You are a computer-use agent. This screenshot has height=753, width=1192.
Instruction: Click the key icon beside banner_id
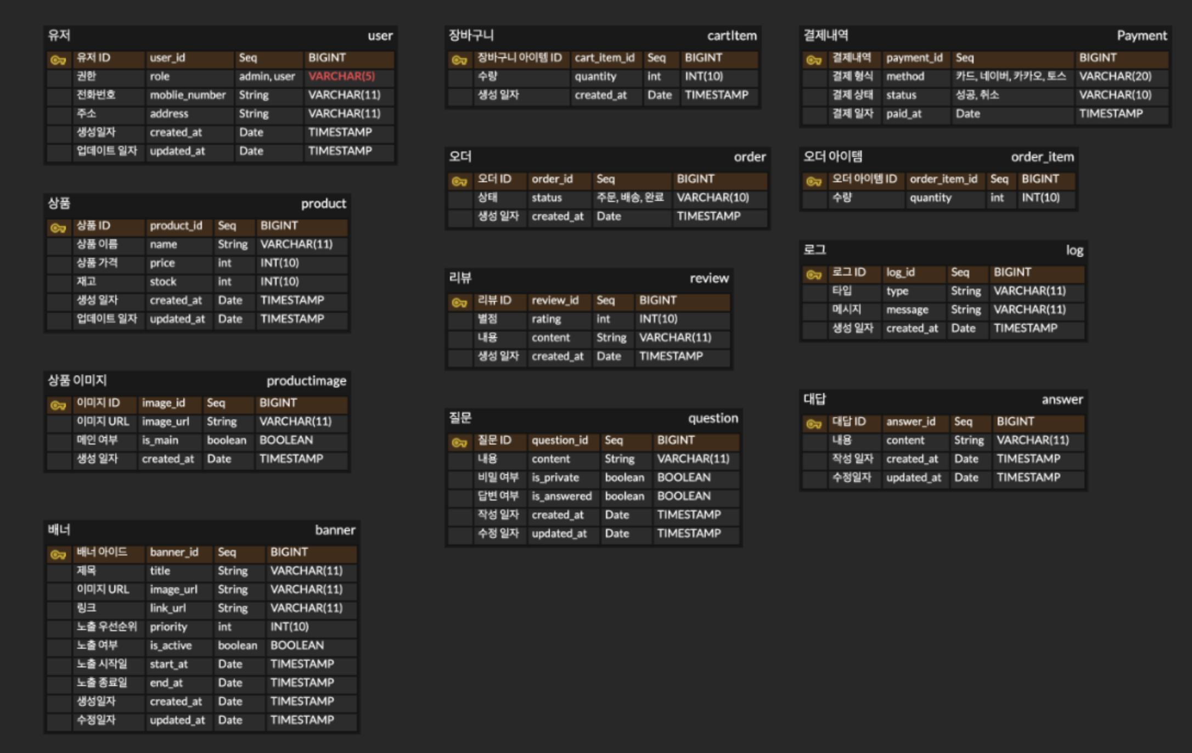[58, 554]
